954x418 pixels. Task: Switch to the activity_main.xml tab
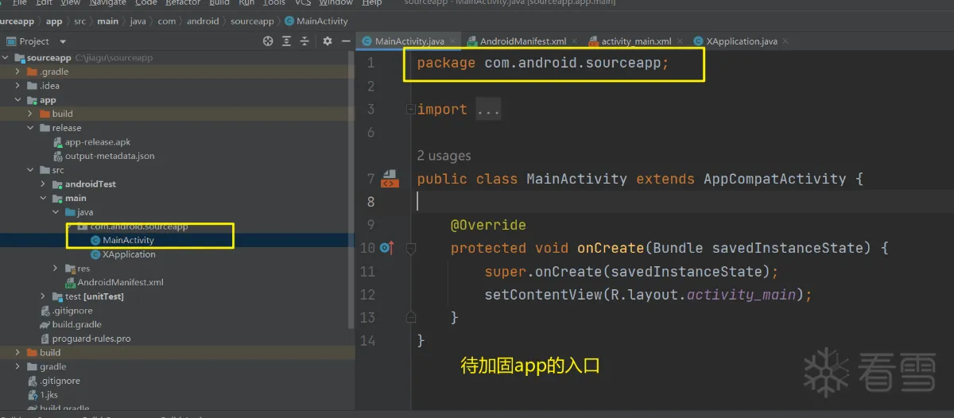(636, 41)
